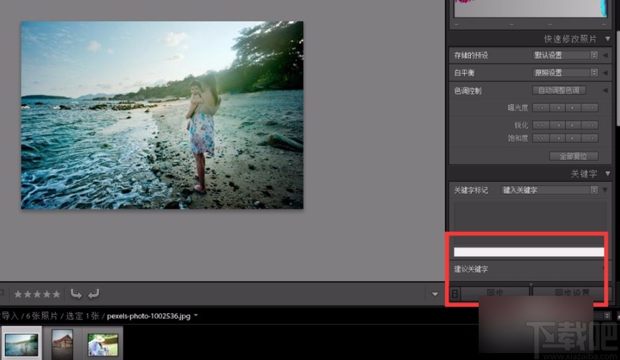This screenshot has width=620, height=360.
Task: Click the main beach photo preview
Action: [162, 115]
